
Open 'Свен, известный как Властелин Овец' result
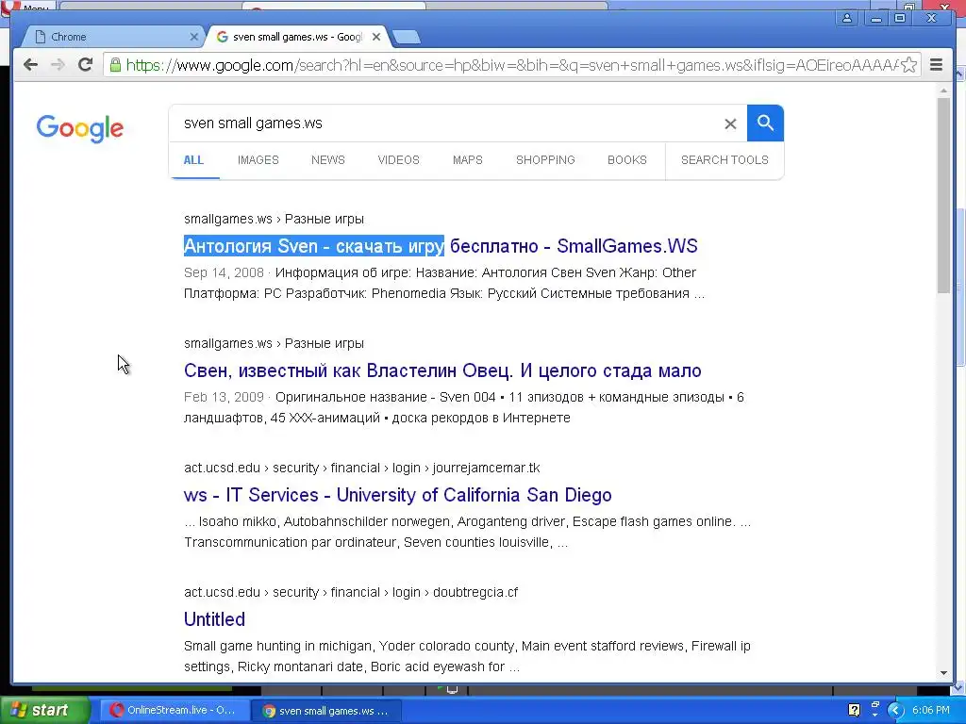442,370
